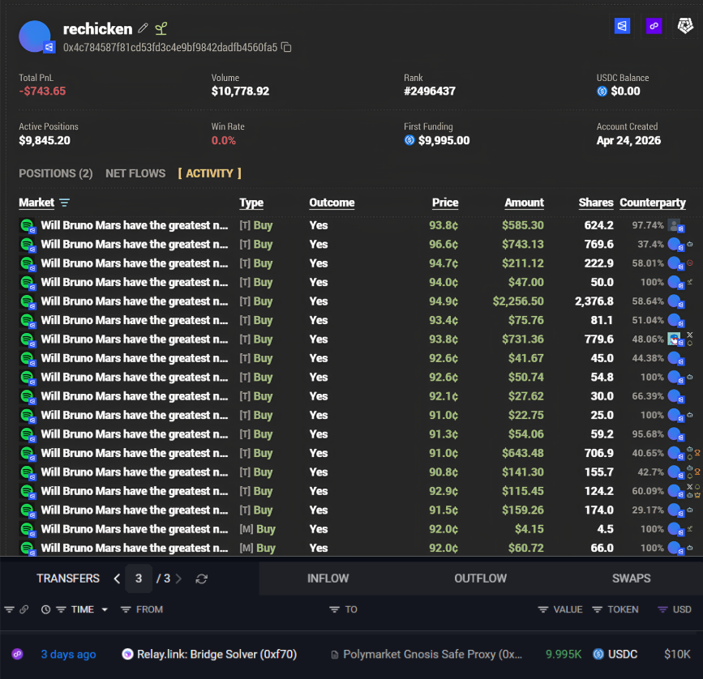Open Polymarket Gnosis Safe Proxy recipient
The image size is (703, 679).
[x=432, y=655]
